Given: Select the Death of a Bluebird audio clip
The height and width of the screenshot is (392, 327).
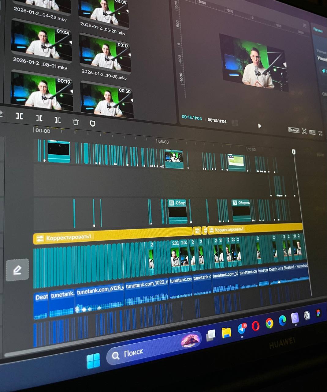Looking at the screenshot, I should pyautogui.click(x=288, y=274).
